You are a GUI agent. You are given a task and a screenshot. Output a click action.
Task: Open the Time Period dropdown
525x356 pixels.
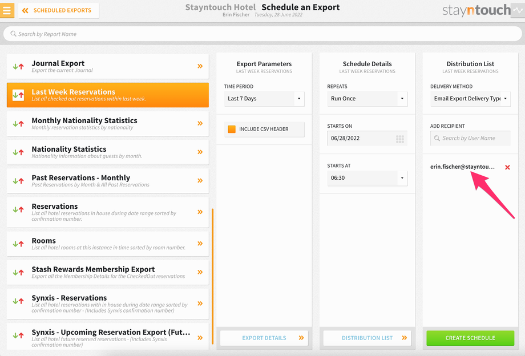pyautogui.click(x=264, y=98)
